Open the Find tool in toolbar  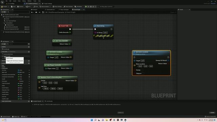pyautogui.click(x=36, y=6)
